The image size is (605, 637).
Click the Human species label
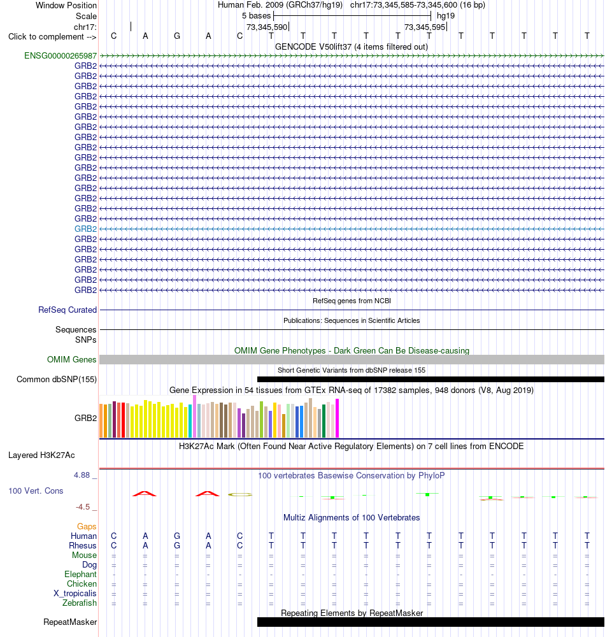[x=83, y=536]
